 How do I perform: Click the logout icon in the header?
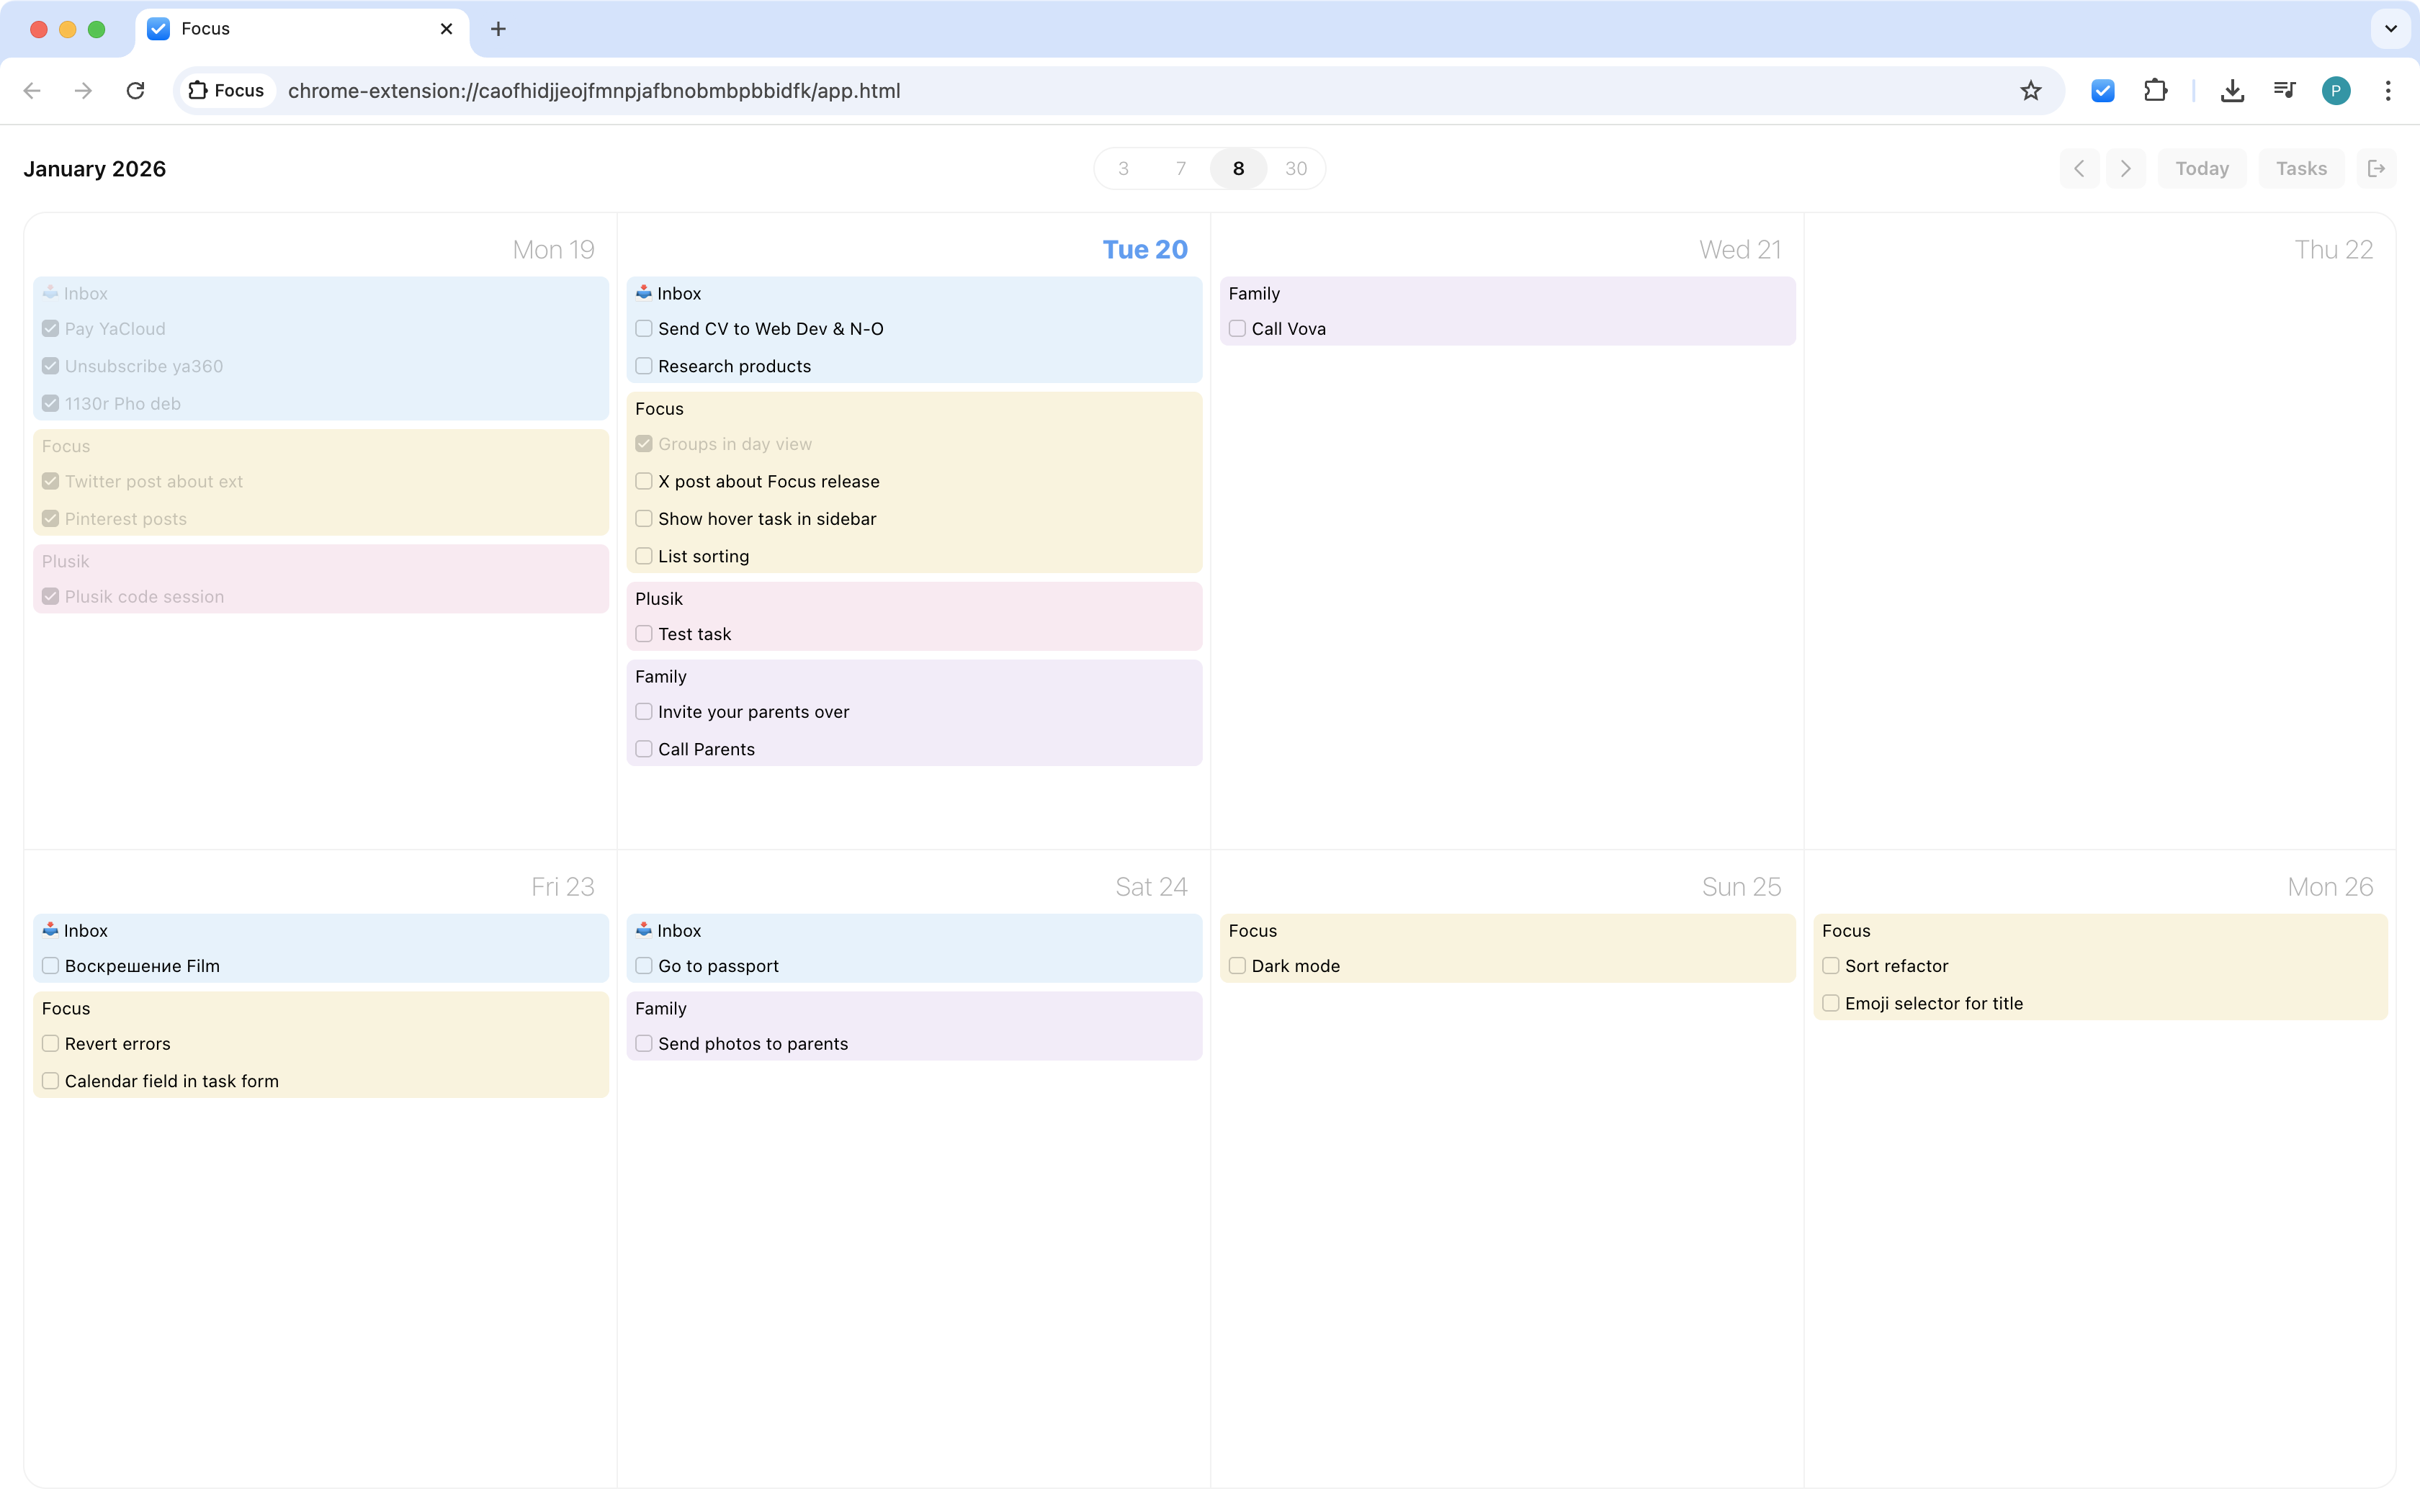click(x=2376, y=168)
